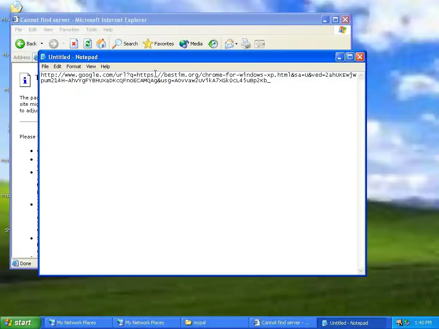Open the Favorites star toolbar button

click(x=159, y=44)
